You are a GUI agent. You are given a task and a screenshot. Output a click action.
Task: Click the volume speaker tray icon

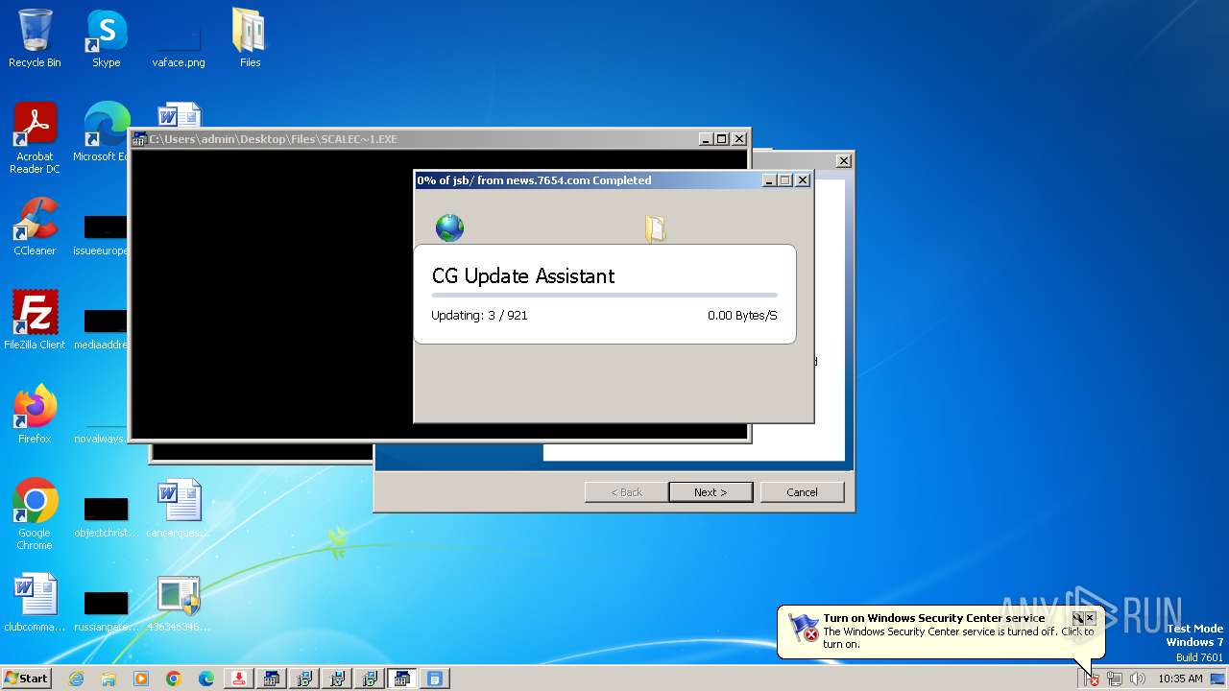[x=1138, y=679]
